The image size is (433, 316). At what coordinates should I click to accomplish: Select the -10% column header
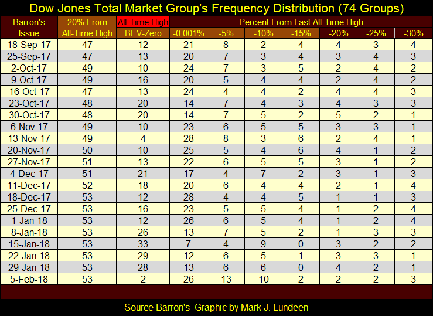[x=263, y=33]
